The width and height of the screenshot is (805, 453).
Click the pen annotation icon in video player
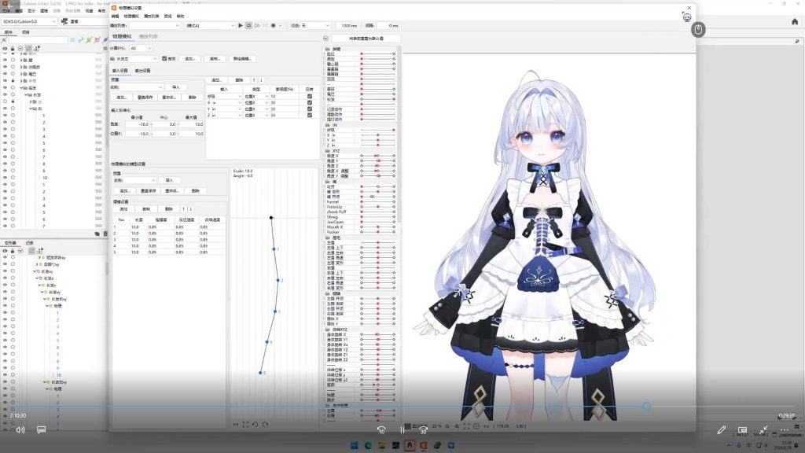tap(722, 429)
